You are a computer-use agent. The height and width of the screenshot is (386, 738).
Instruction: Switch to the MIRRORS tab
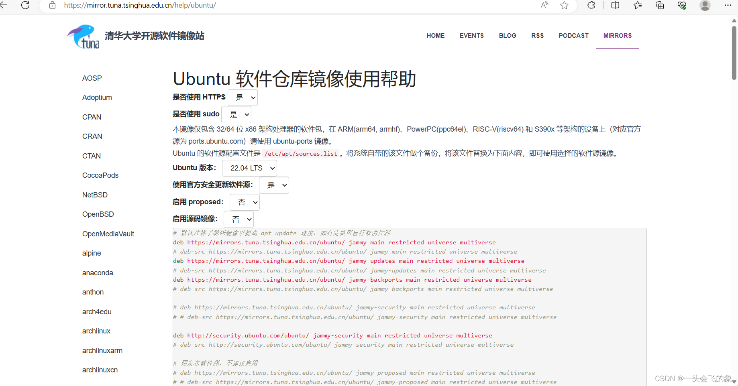[x=617, y=36]
